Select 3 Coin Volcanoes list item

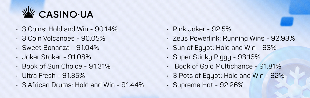click(x=64, y=39)
